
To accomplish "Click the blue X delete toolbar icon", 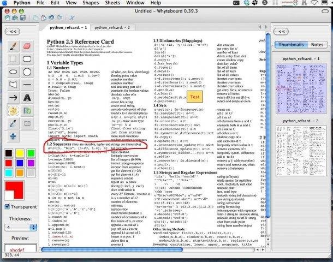I will (72, 18).
